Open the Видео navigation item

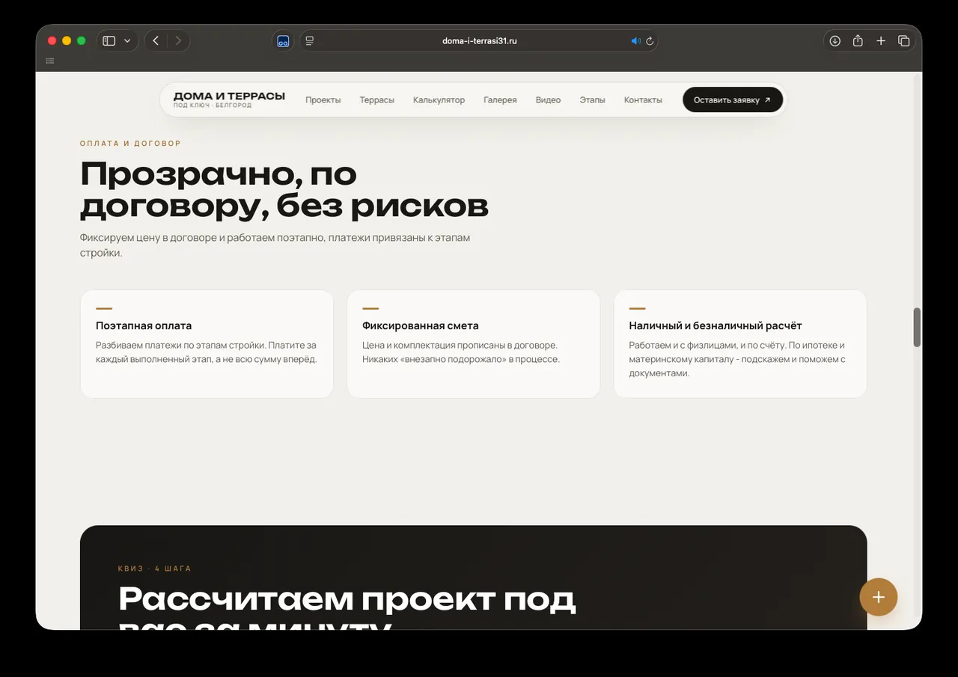click(x=548, y=100)
